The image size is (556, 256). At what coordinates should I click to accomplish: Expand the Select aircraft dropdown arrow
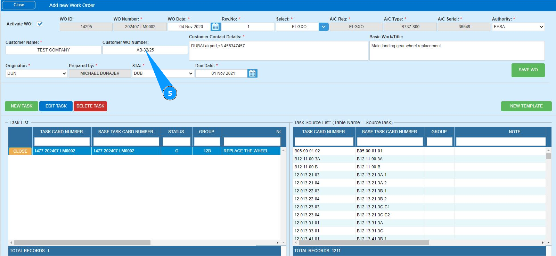pos(324,27)
